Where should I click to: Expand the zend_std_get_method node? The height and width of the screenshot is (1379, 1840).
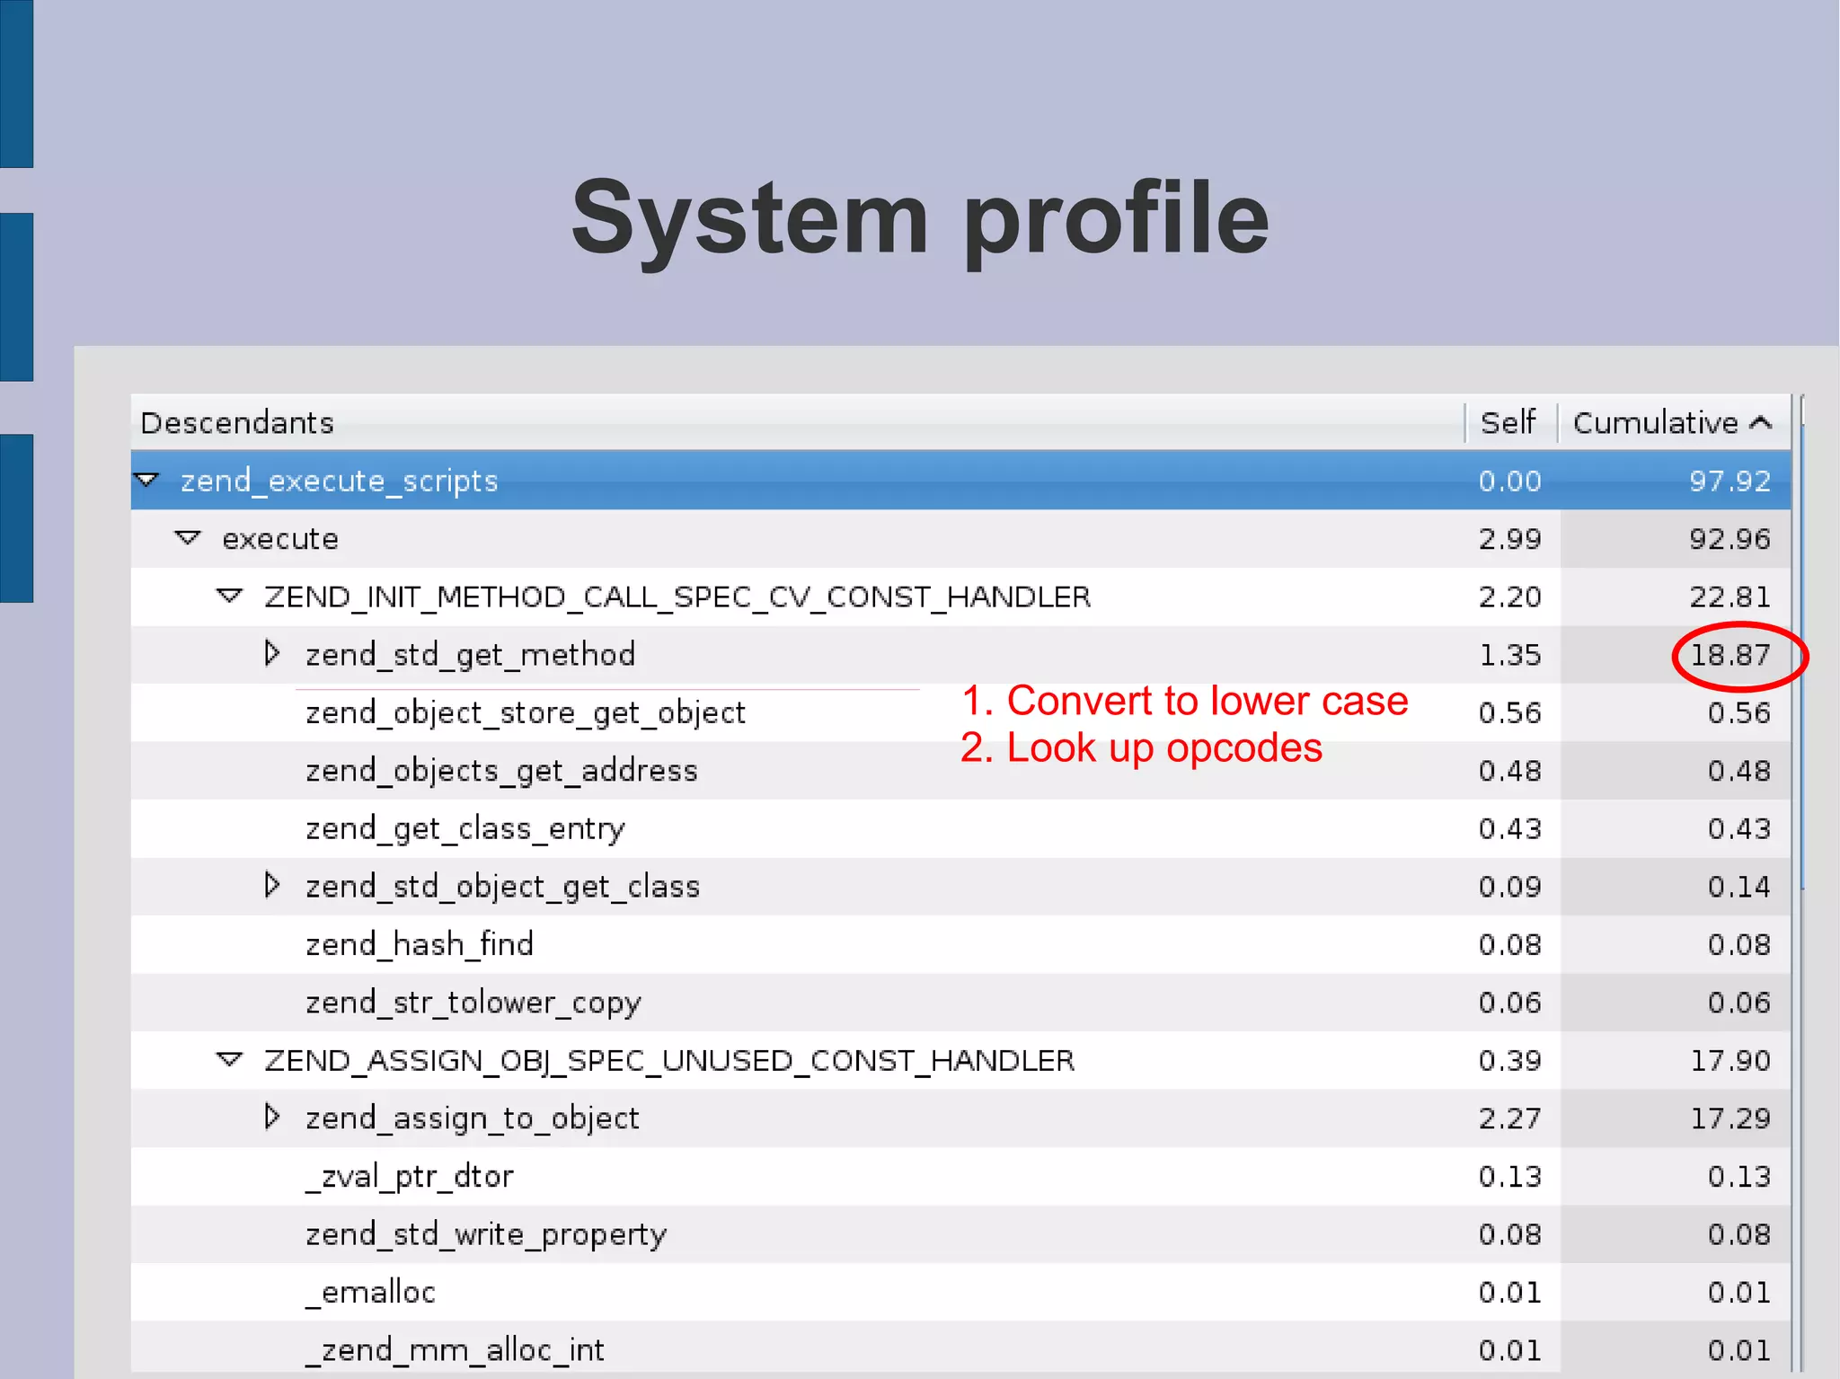[x=272, y=653]
